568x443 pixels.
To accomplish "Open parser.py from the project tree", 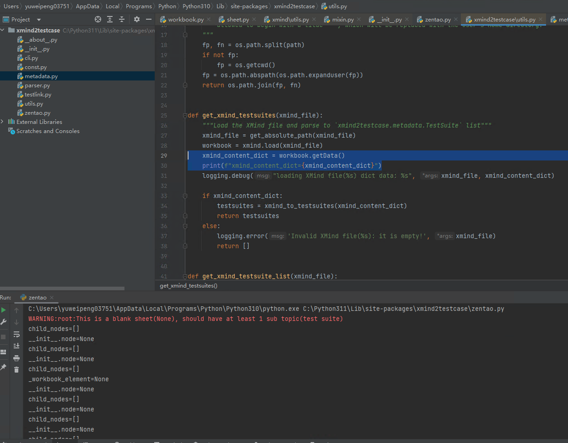I will [x=37, y=85].
